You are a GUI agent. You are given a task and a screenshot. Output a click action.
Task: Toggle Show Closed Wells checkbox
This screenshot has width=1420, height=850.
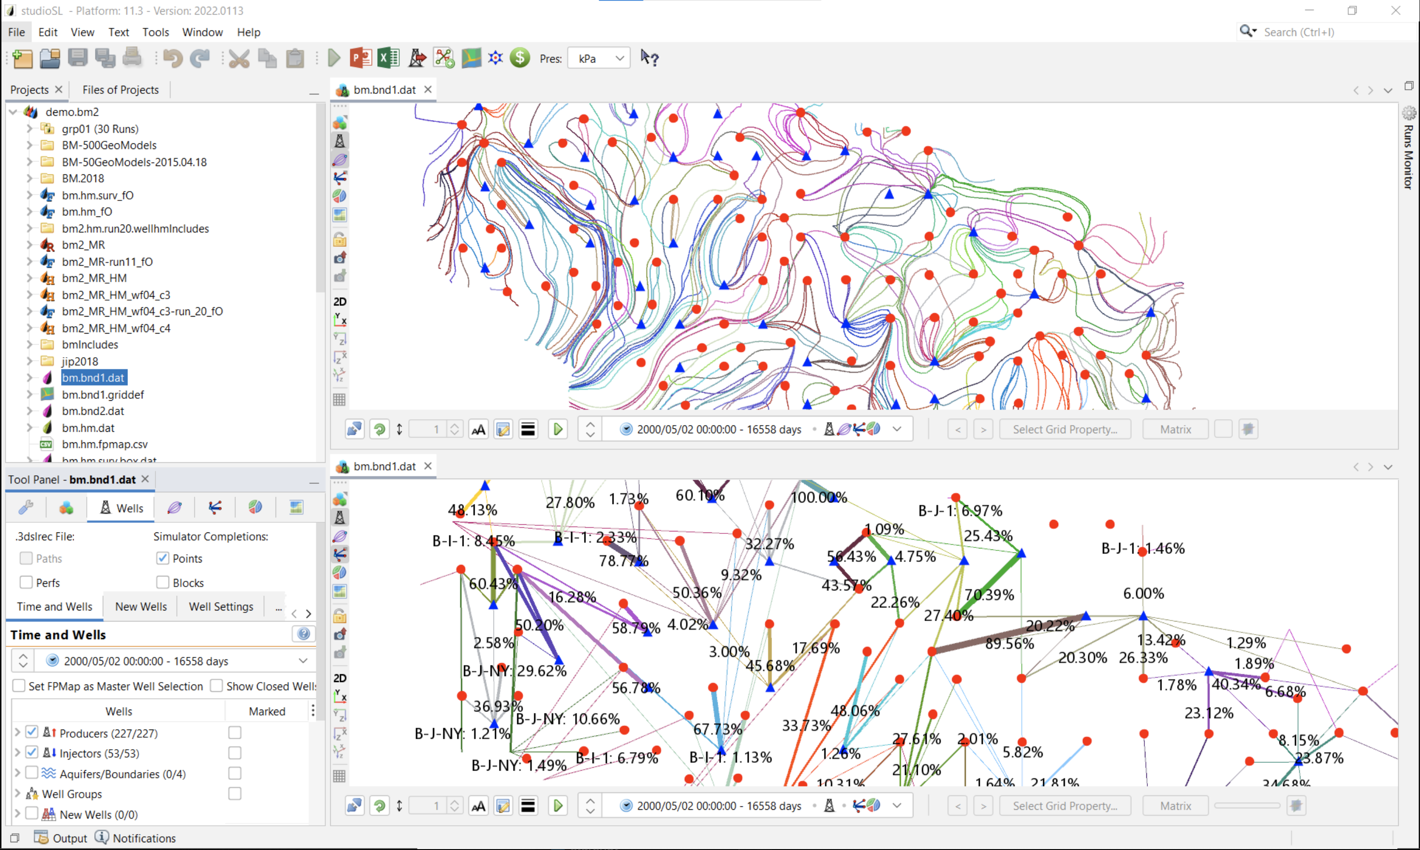tap(215, 686)
